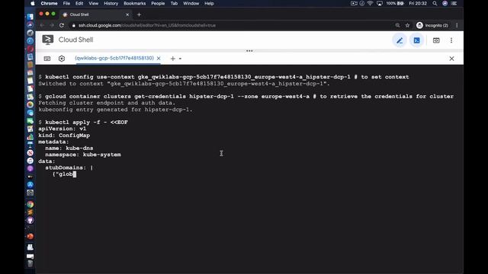The height and width of the screenshot is (274, 488).
Task: Open the Cloud Shell code editor pencil icon
Action: pyautogui.click(x=400, y=40)
